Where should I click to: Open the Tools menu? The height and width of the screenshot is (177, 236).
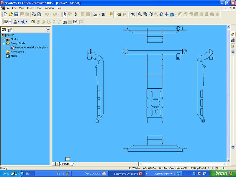click(x=39, y=8)
